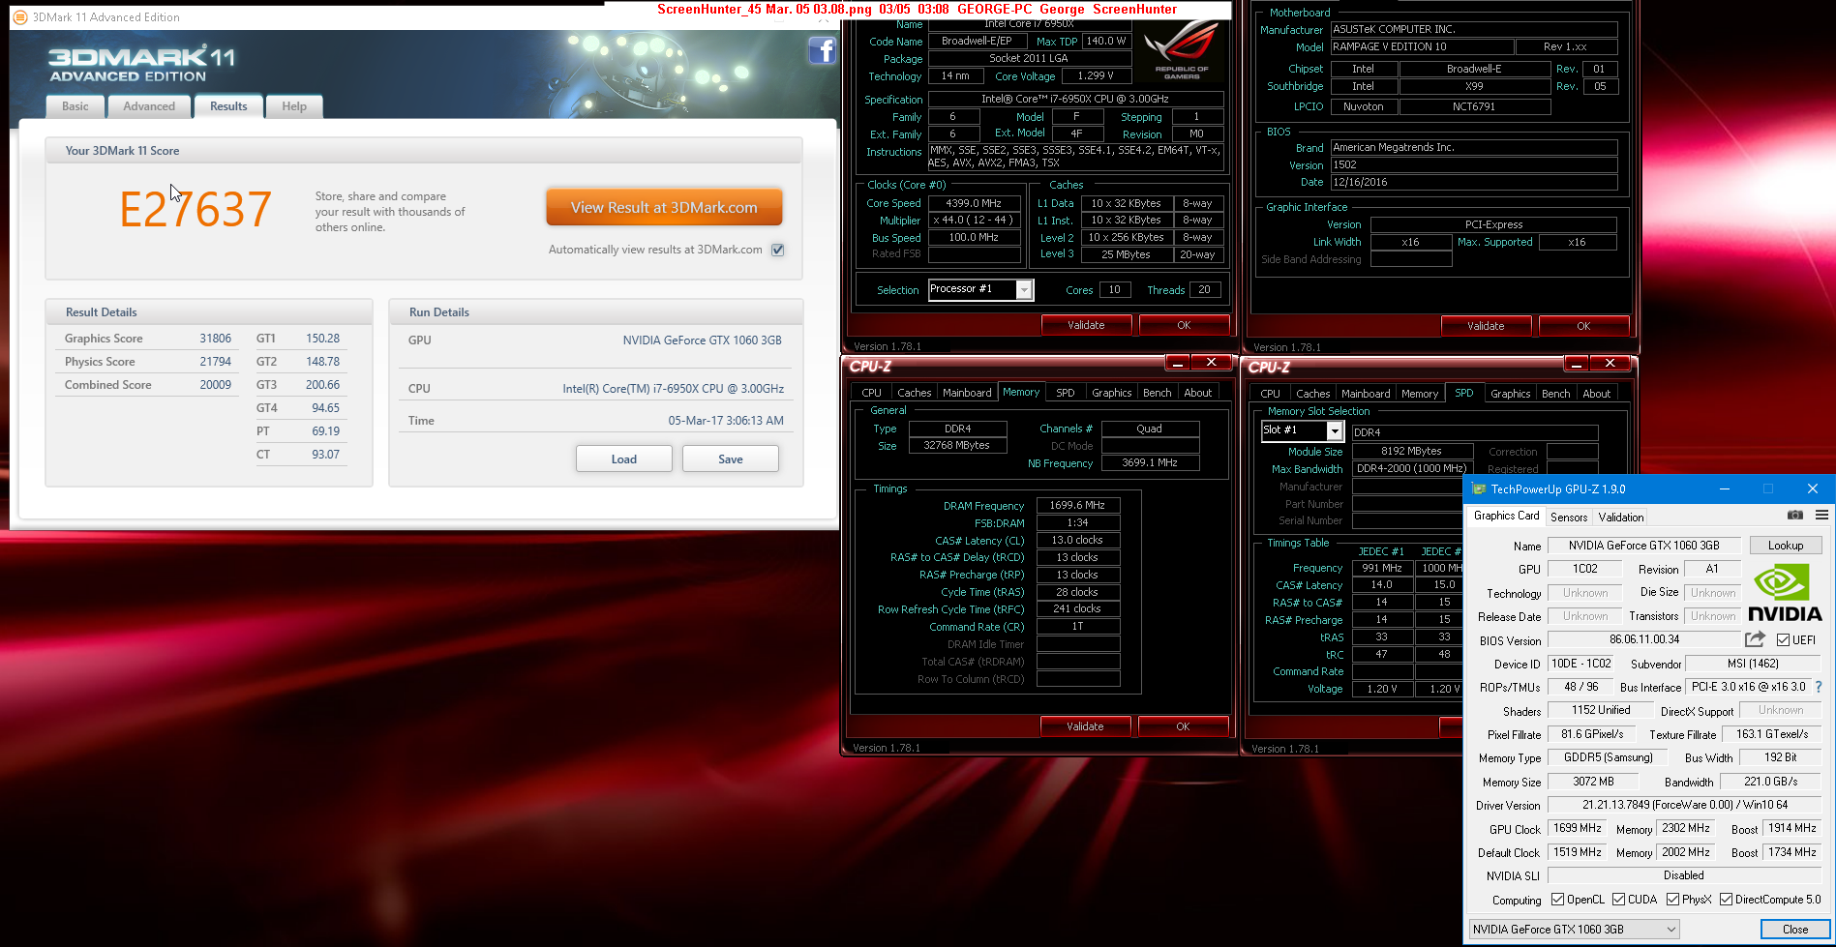This screenshot has width=1836, height=947.
Task: Click Validate in CPU-Z processor window
Action: (x=1086, y=325)
